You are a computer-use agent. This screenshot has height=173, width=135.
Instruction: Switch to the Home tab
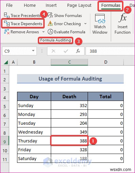[30, 5]
